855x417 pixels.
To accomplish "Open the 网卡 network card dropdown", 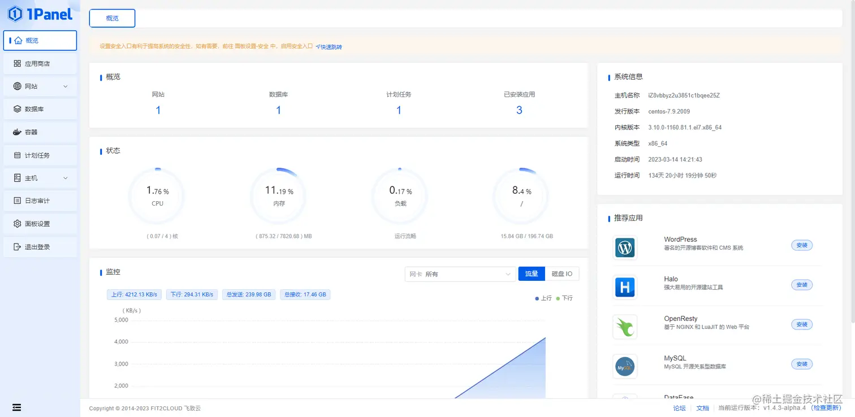I will point(460,274).
